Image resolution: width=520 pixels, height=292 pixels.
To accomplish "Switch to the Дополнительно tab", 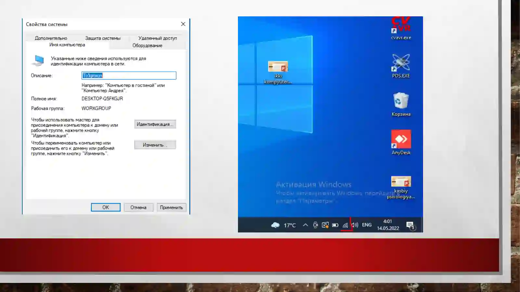I will point(51,38).
